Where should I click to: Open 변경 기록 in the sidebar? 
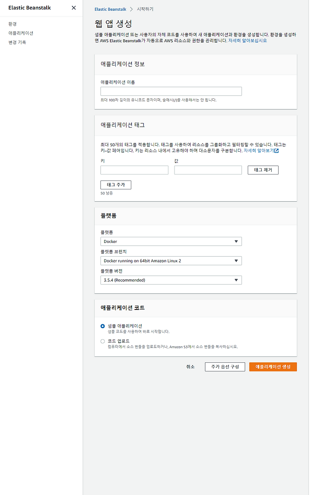click(17, 42)
